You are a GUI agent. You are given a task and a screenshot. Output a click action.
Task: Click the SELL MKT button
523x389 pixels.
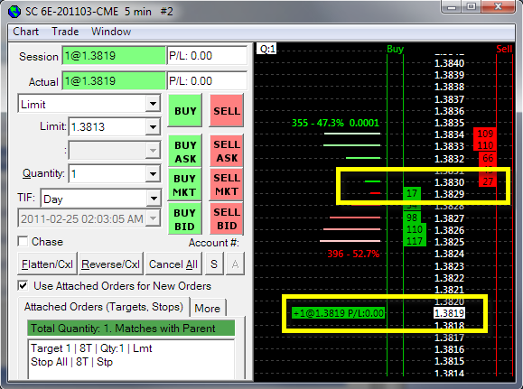227,184
